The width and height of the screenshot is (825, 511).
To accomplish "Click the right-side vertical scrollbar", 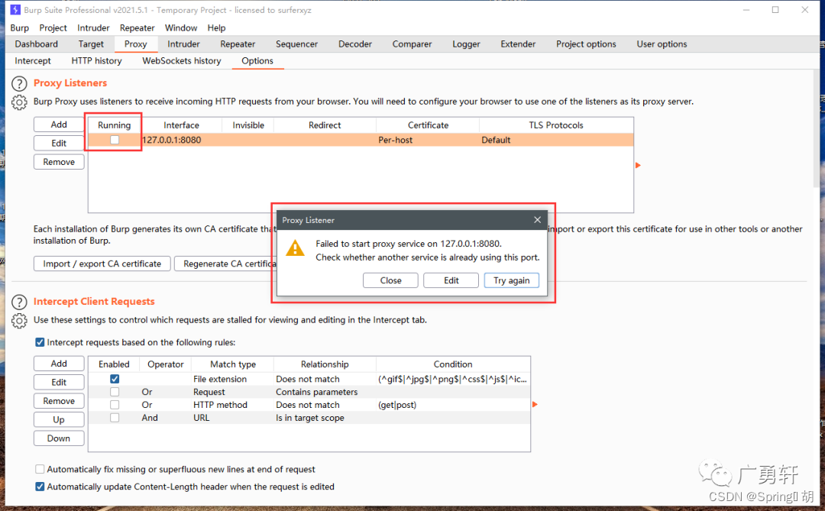I will click(816, 128).
